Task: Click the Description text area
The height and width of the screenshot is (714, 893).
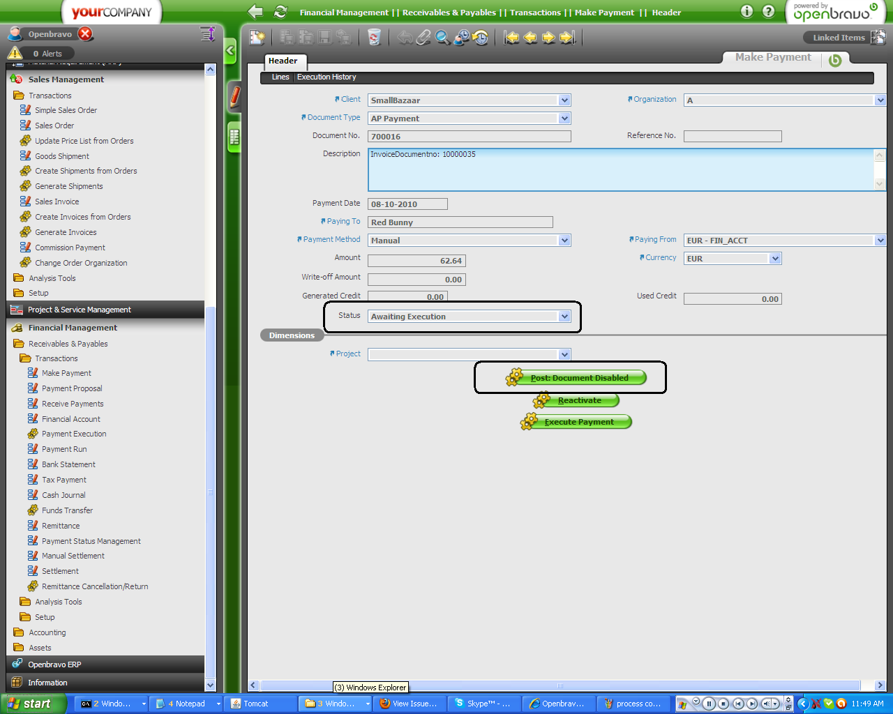Action: coord(621,169)
